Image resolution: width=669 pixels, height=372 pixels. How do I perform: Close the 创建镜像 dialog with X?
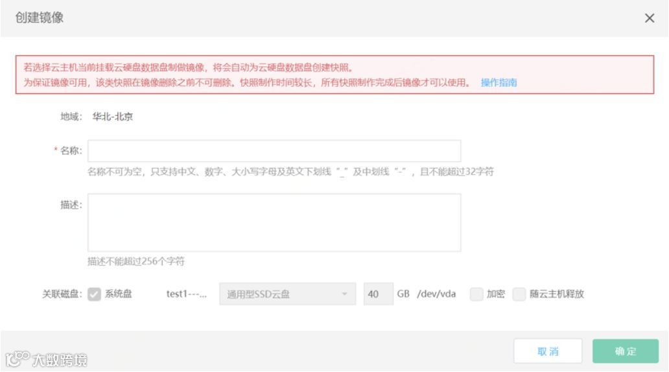[650, 18]
